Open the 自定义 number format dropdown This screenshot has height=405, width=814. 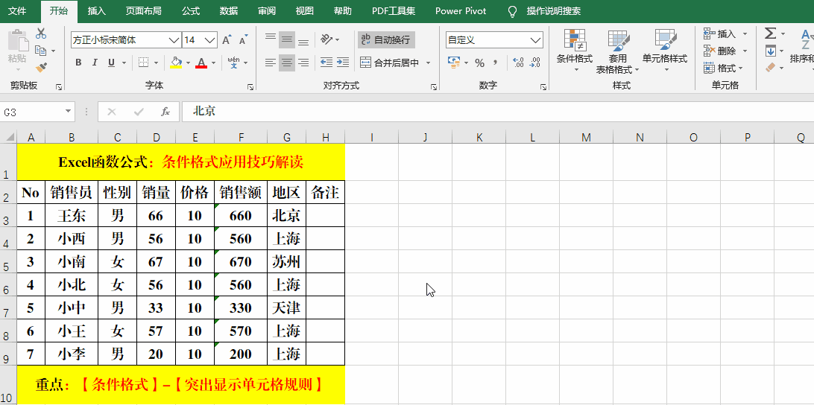click(x=536, y=40)
